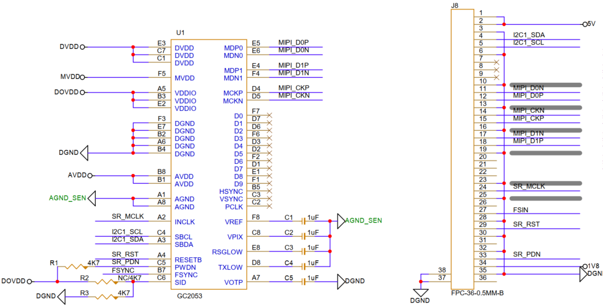
Task: Click the 5V power port circle
Action: coord(584,24)
